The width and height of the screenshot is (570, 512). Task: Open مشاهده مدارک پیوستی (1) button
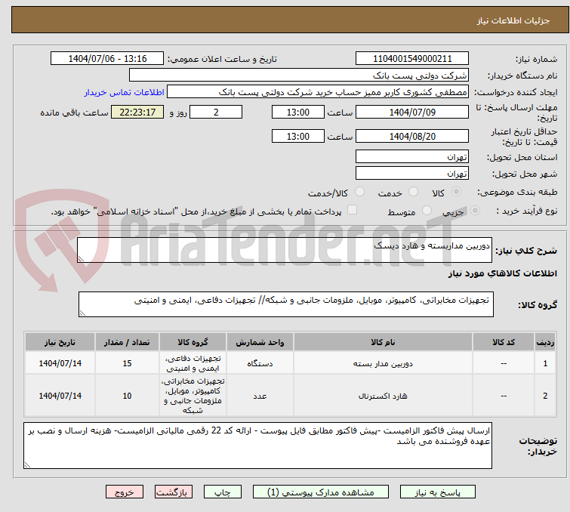321,492
